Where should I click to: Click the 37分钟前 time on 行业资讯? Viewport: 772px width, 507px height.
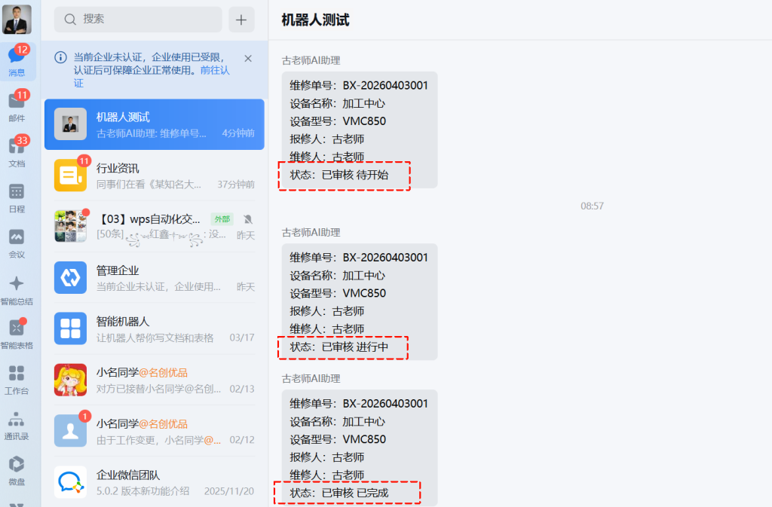[x=236, y=185]
